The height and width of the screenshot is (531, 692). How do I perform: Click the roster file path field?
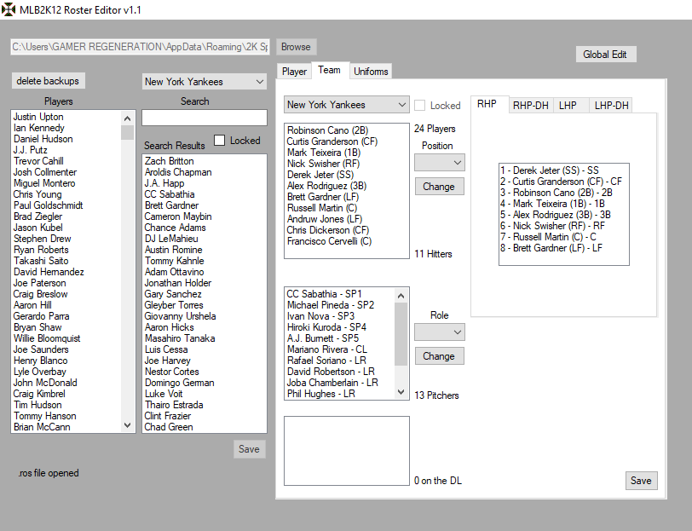(x=141, y=47)
